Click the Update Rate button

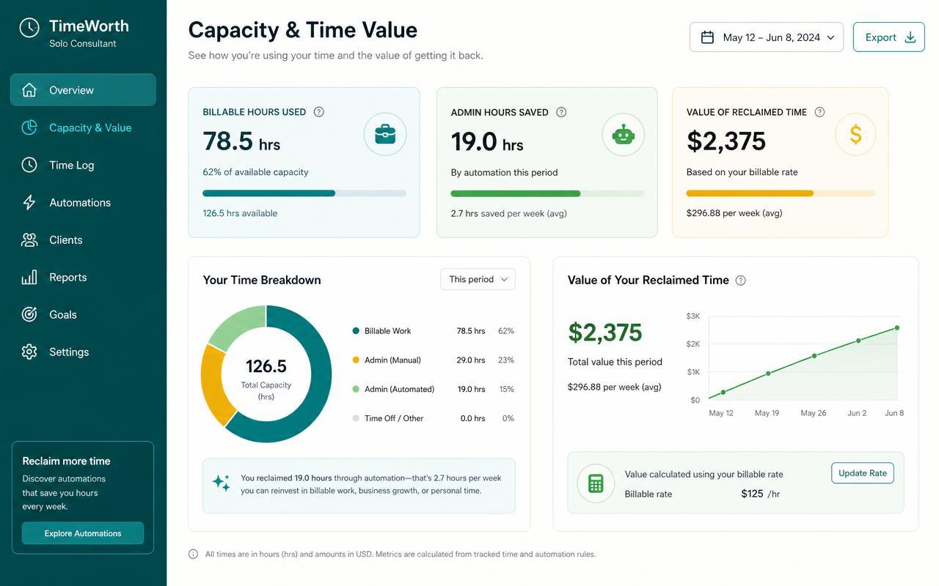863,473
